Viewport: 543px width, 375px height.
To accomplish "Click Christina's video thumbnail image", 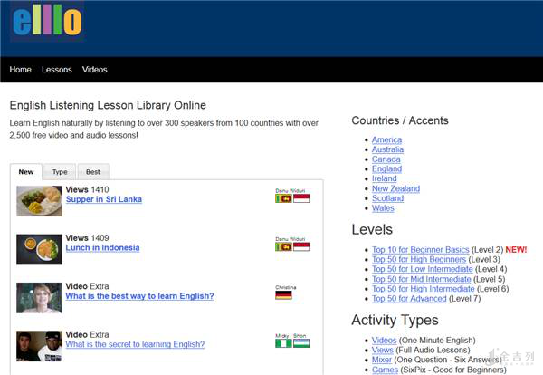I will [39, 297].
